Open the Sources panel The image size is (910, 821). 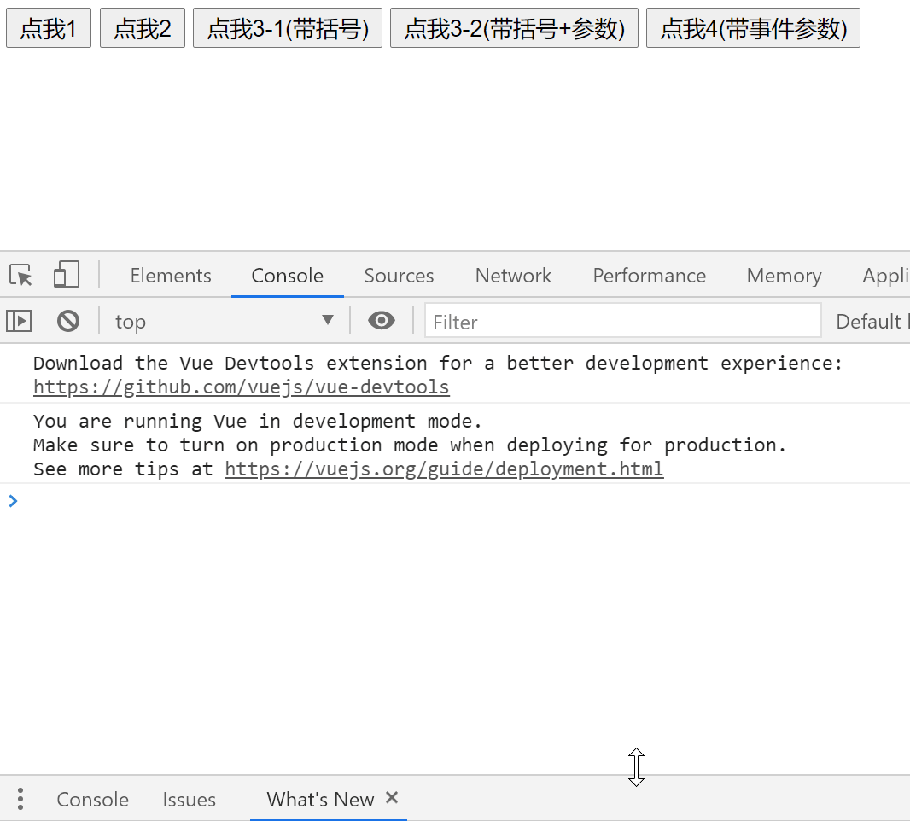click(x=399, y=275)
